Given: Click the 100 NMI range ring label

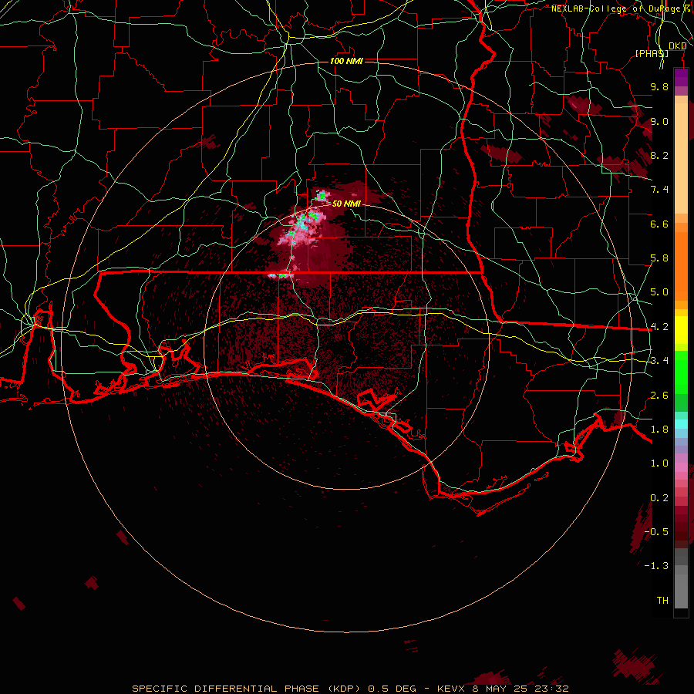Looking at the screenshot, I should point(346,61).
